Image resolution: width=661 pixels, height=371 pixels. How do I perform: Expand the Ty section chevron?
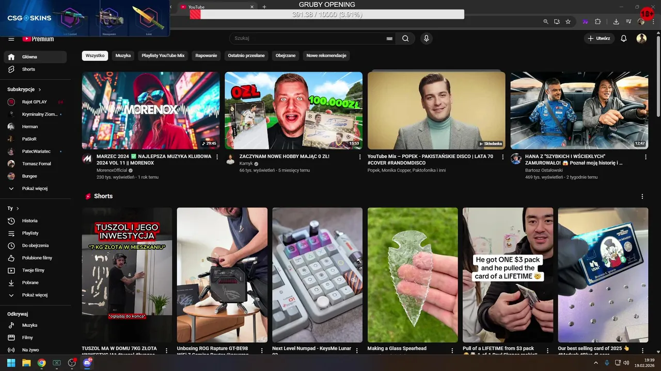pos(18,209)
